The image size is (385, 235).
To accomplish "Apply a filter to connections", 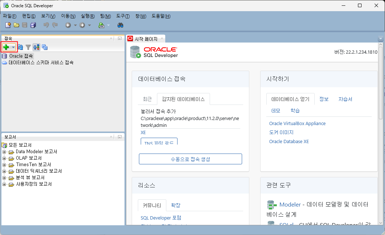I will pos(28,47).
